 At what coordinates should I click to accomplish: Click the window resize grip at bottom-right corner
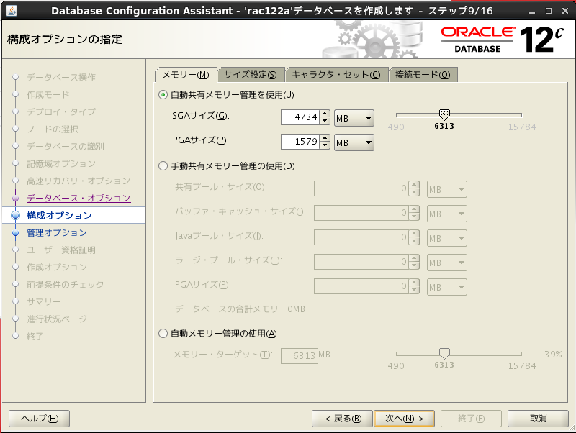click(x=572, y=428)
